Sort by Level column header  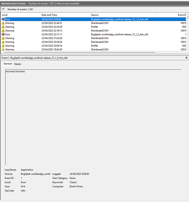click(x=21, y=15)
